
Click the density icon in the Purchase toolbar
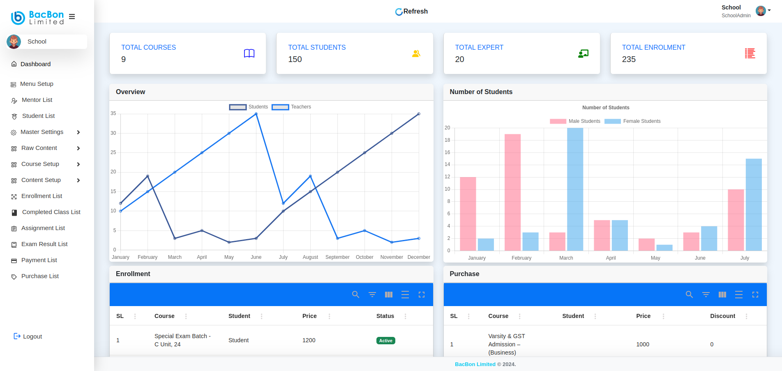click(738, 295)
